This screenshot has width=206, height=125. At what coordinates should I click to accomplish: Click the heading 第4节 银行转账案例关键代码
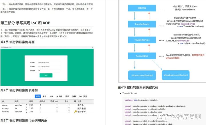(x=138, y=88)
